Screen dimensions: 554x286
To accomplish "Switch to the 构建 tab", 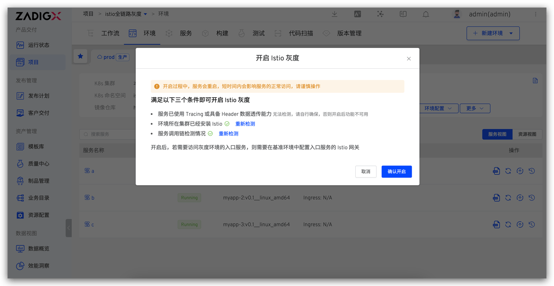I will (222, 33).
